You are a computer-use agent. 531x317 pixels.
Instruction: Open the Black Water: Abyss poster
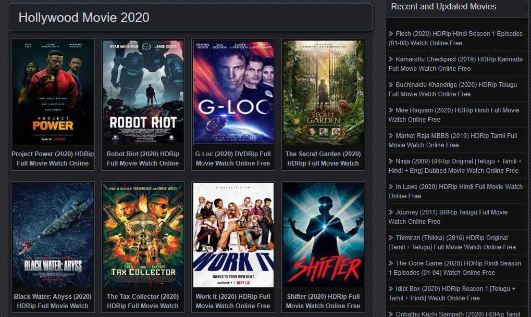[53, 235]
